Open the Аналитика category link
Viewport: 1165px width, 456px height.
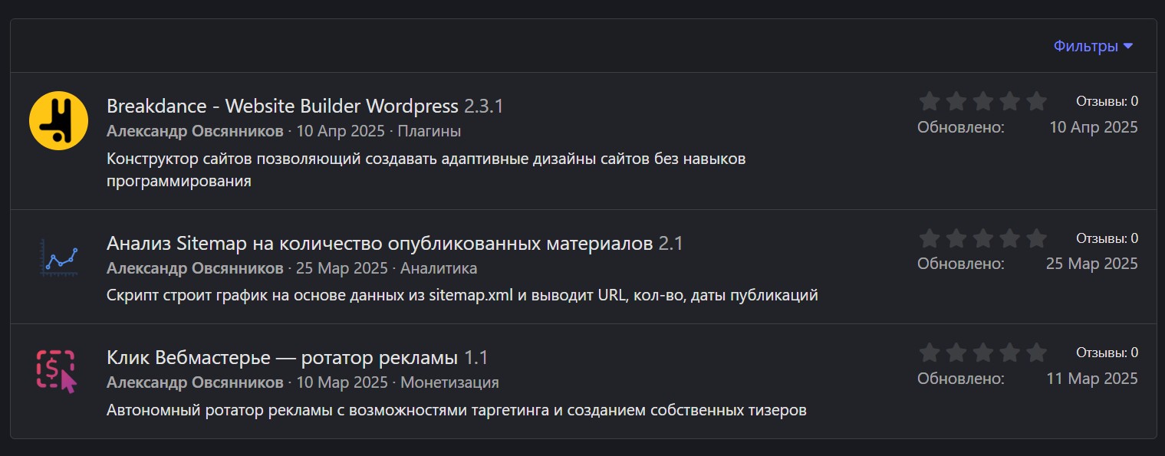coord(439,268)
